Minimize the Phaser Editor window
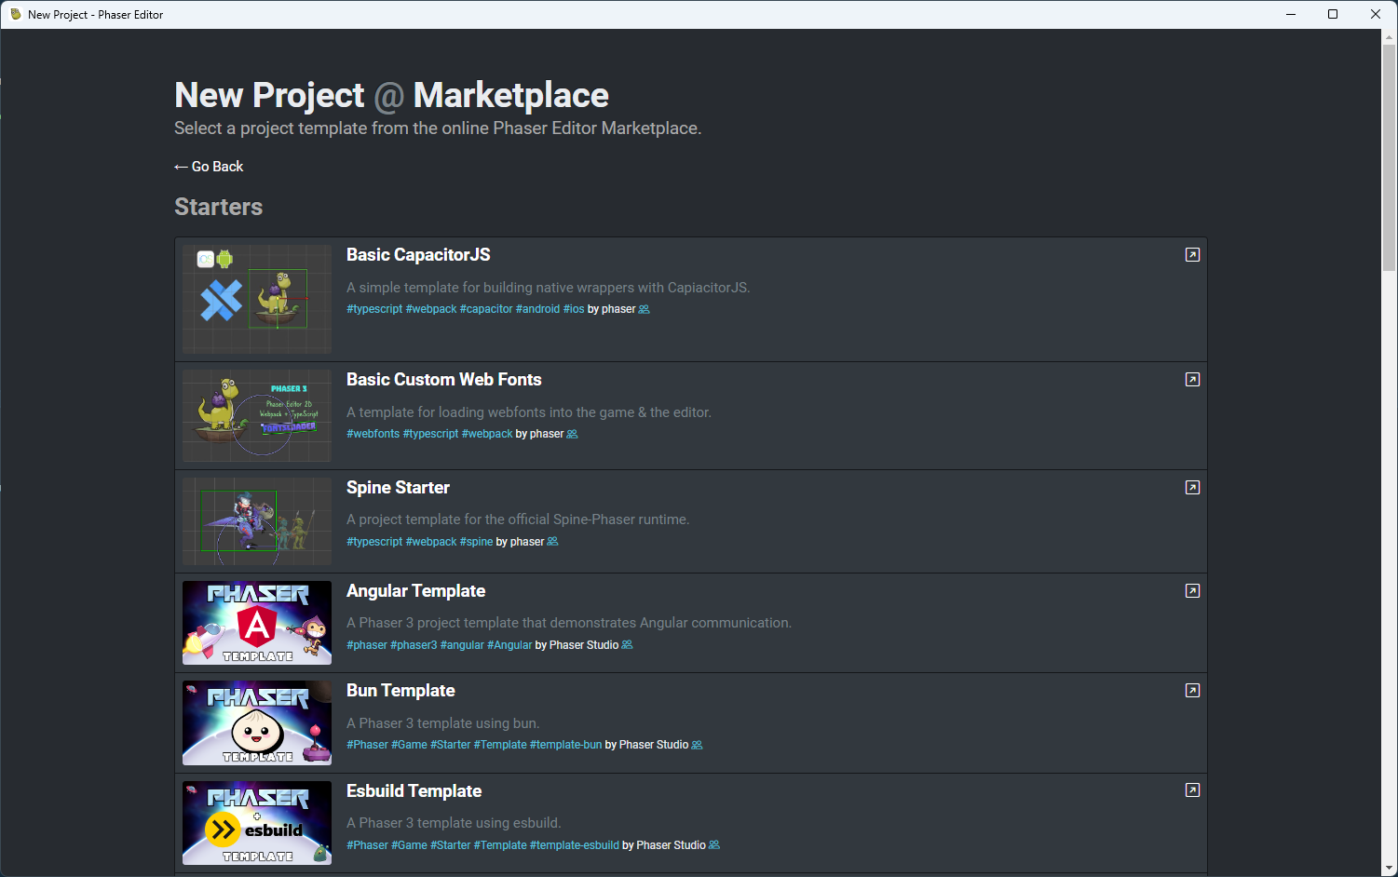The image size is (1398, 877). 1291,14
